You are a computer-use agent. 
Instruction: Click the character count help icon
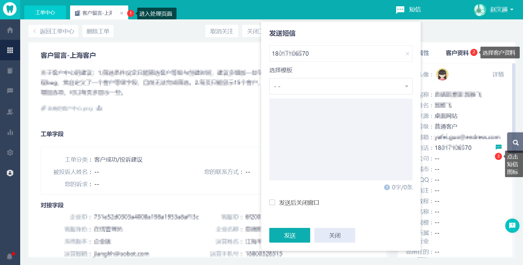click(x=387, y=187)
